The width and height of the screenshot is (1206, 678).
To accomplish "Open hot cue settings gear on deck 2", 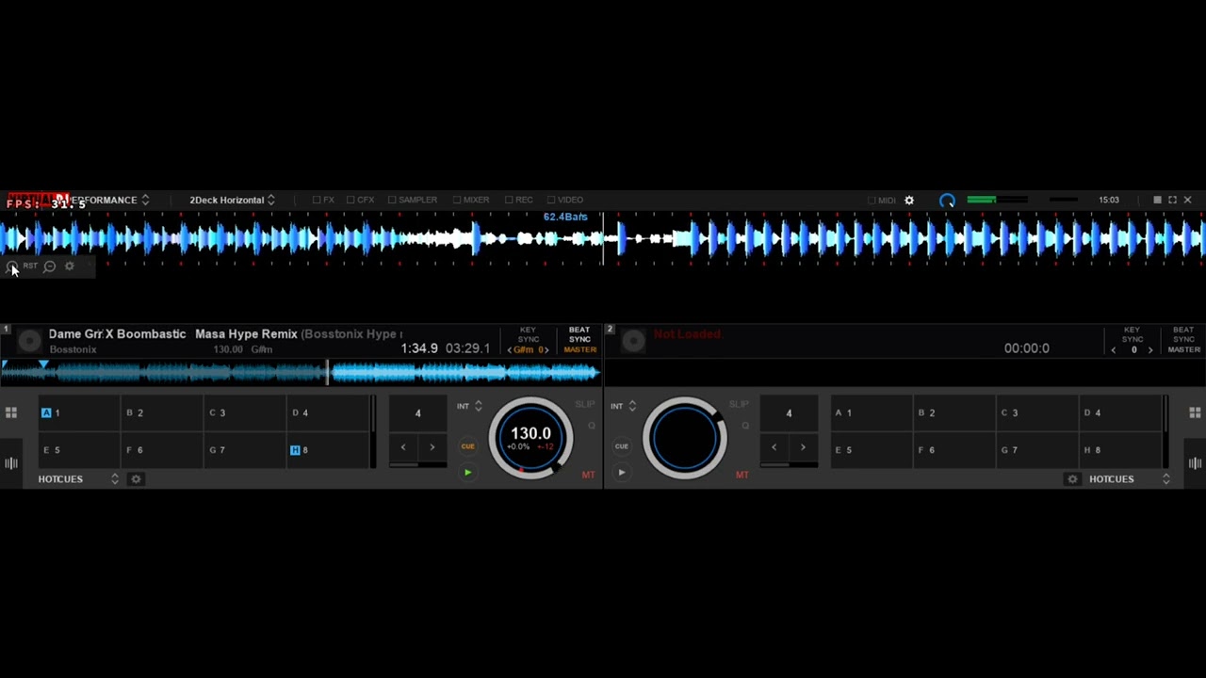I will 1072,479.
